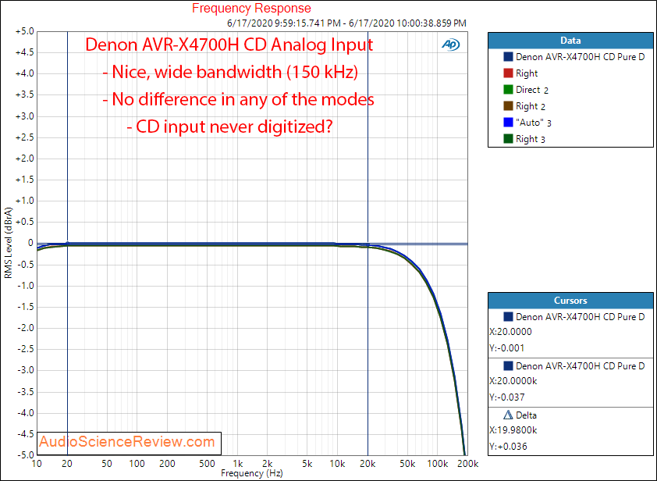This screenshot has height=481, width=657.
Task: Click the green swatch beside Direct 2
Action: [x=508, y=89]
